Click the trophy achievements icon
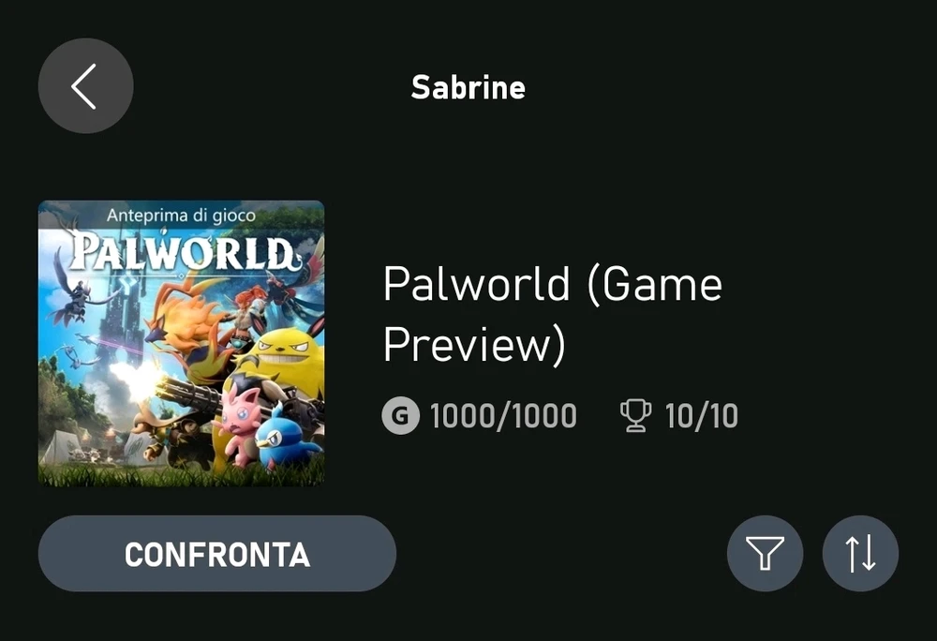The image size is (937, 641). (635, 415)
